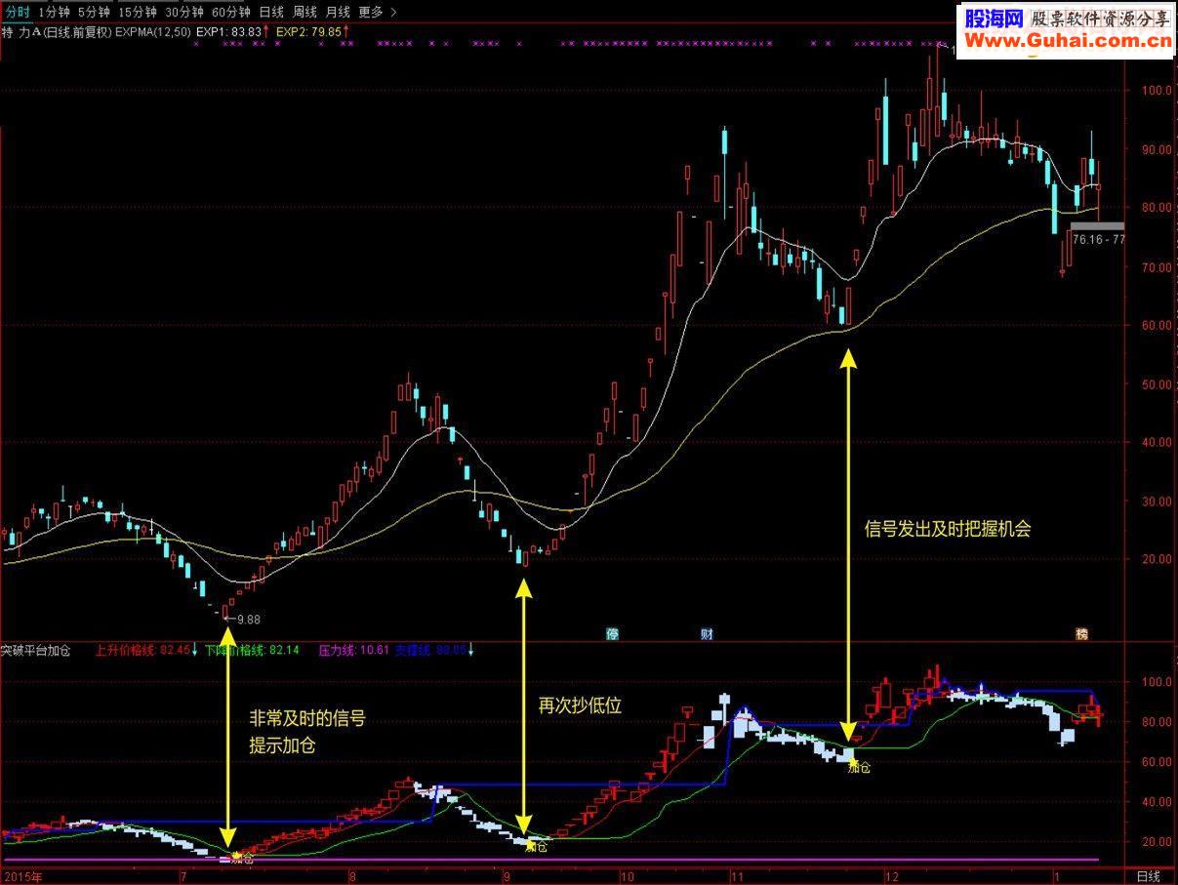Select the 60分钟 period tab
Image resolution: width=1178 pixels, height=885 pixels.
pos(231,12)
